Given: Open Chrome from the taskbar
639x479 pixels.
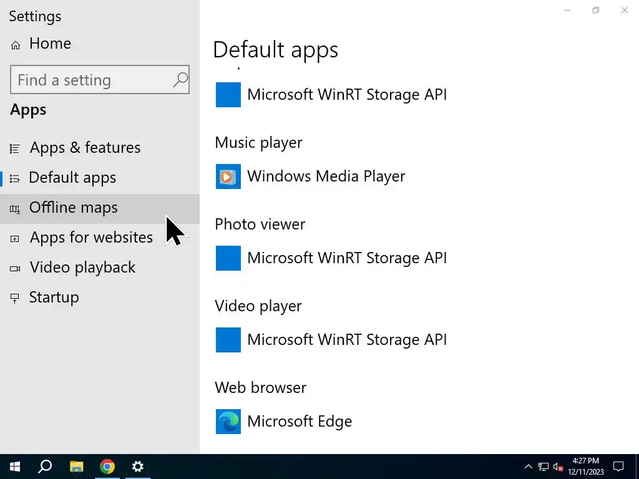Looking at the screenshot, I should pyautogui.click(x=107, y=467).
